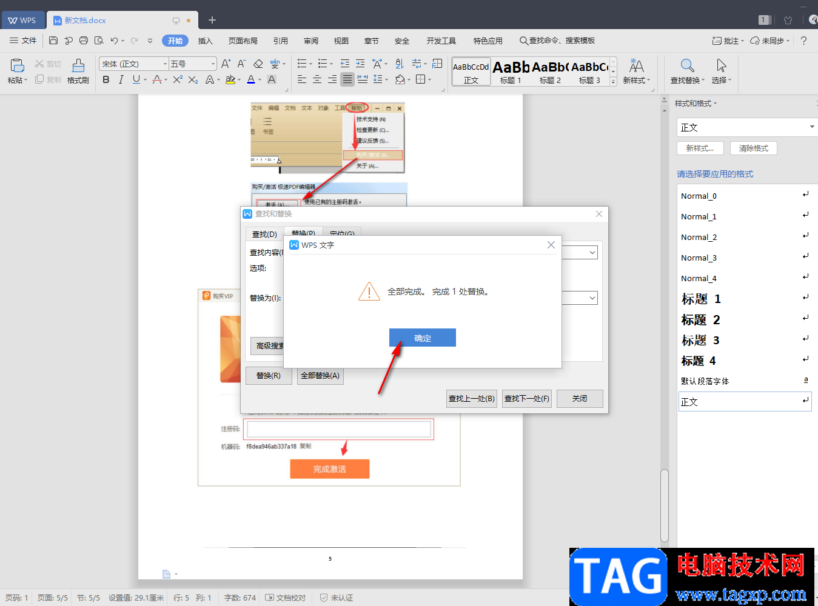The height and width of the screenshot is (606, 818).
Task: Click the New Style (新样式) icon
Action: coord(637,65)
